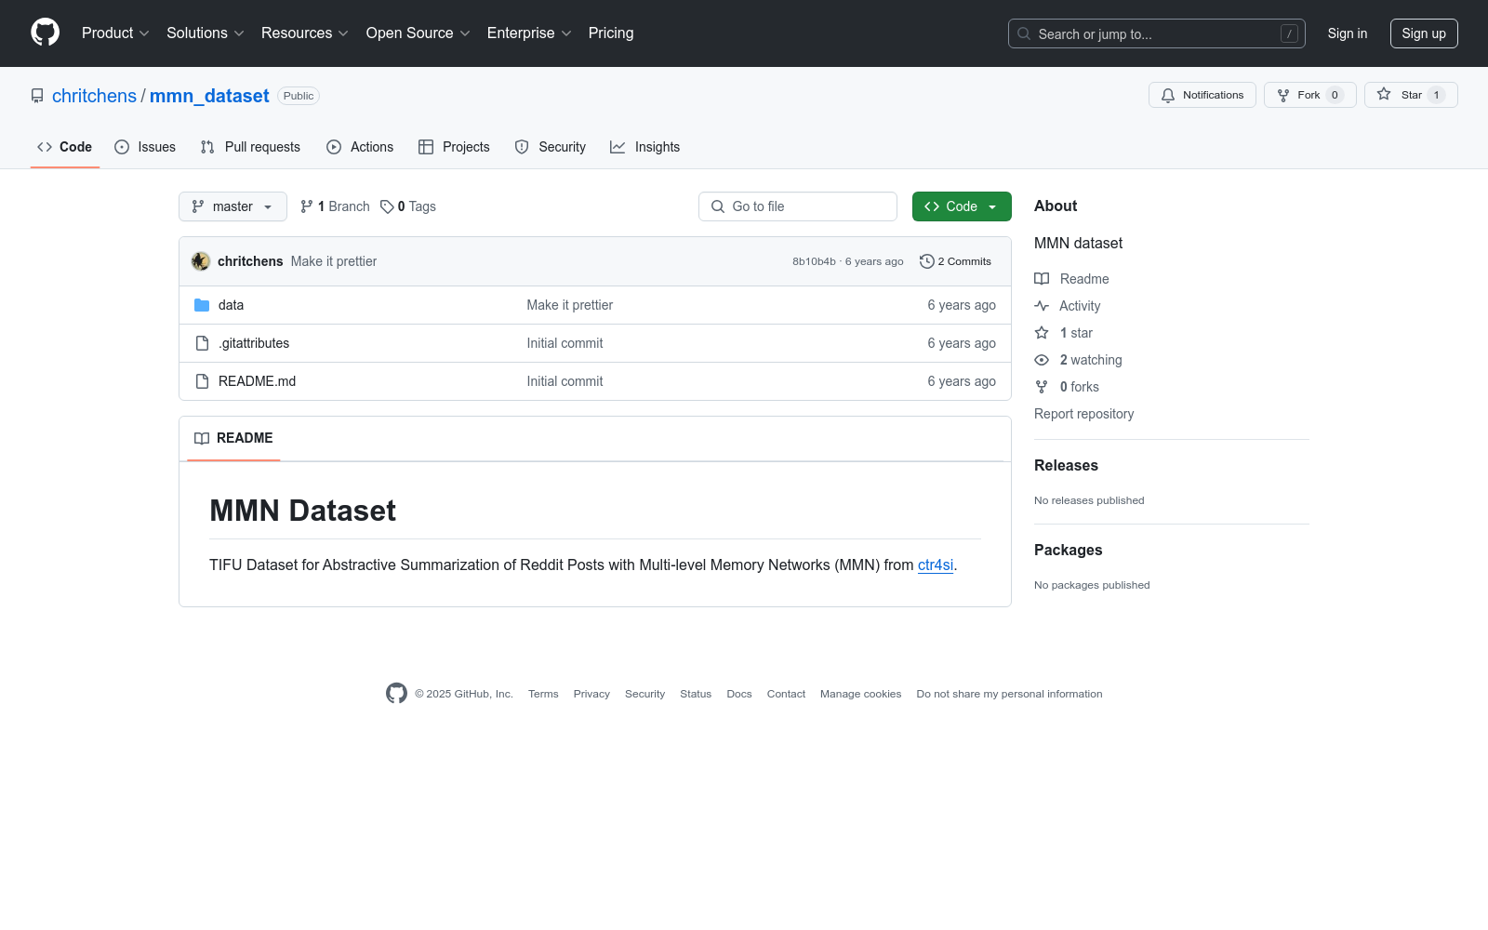
Task: Open the master branch selector
Action: 232,206
